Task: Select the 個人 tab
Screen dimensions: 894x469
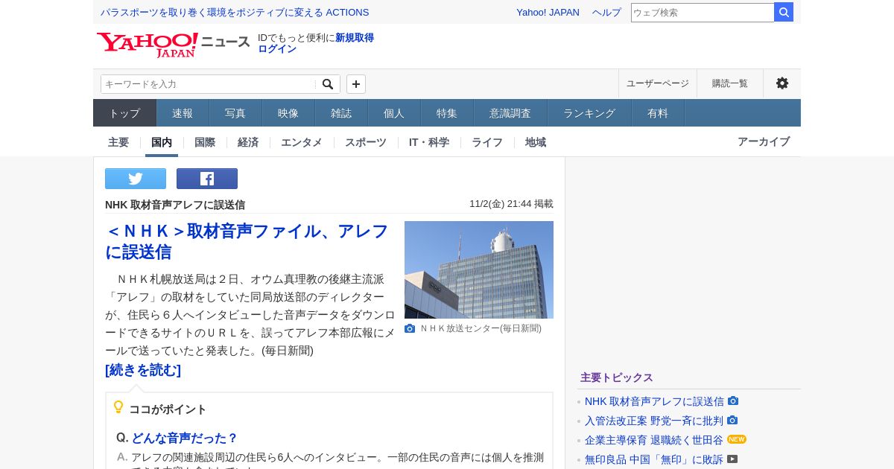Action: point(394,113)
